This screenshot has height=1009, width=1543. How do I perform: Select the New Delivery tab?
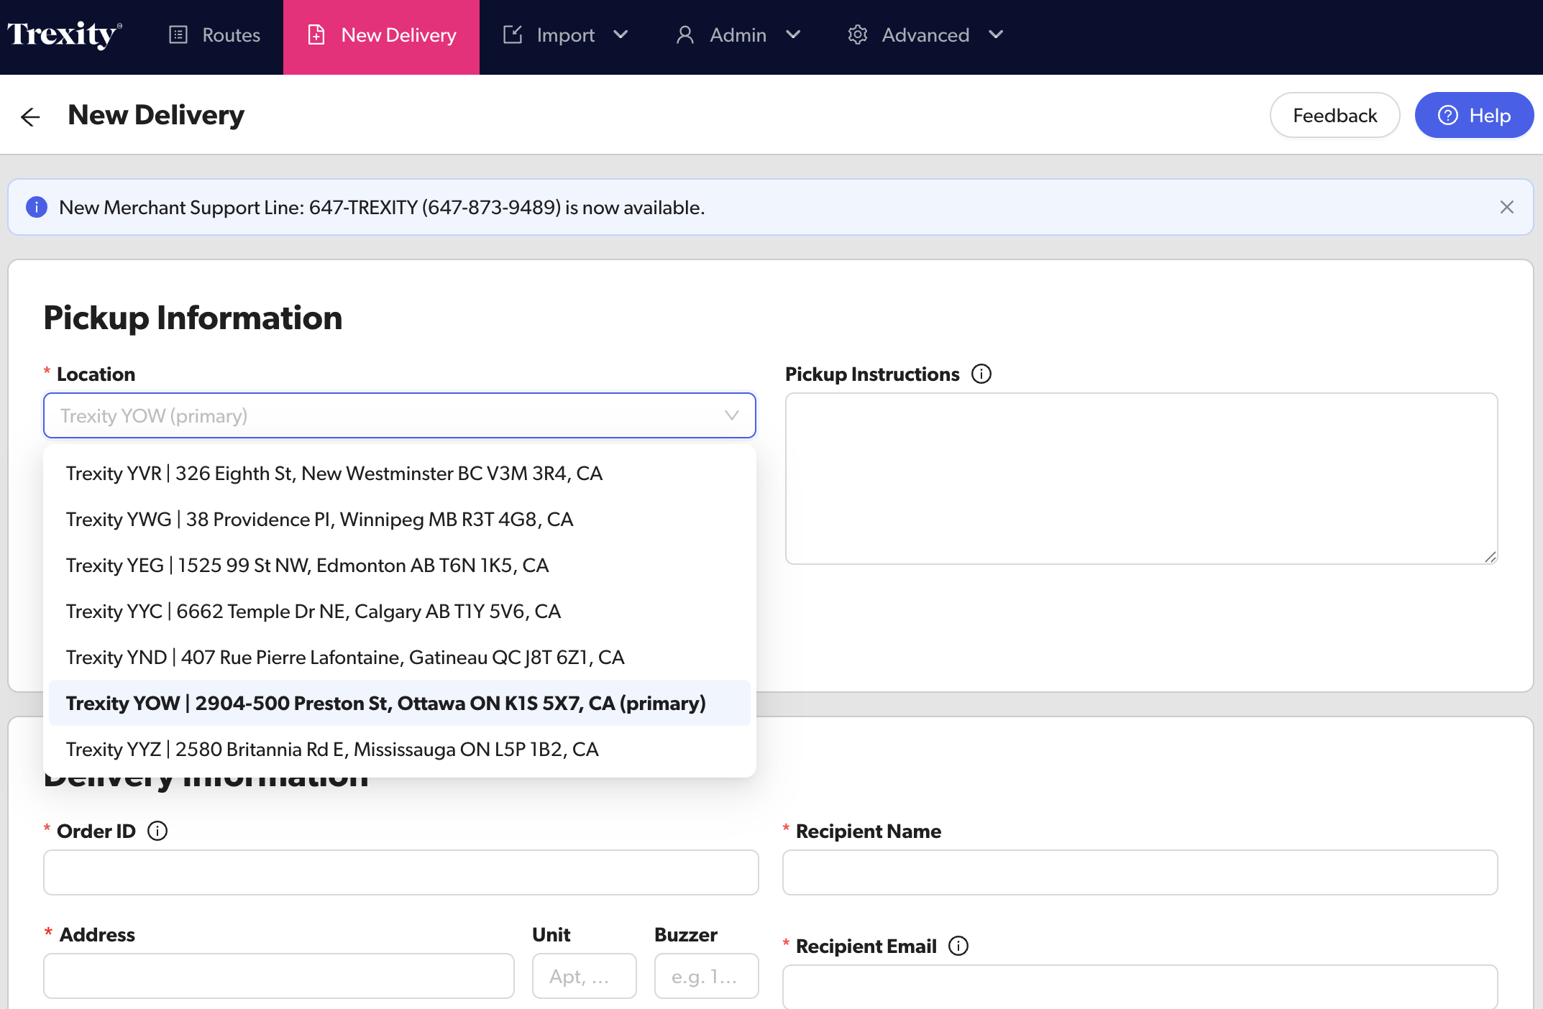[381, 37]
